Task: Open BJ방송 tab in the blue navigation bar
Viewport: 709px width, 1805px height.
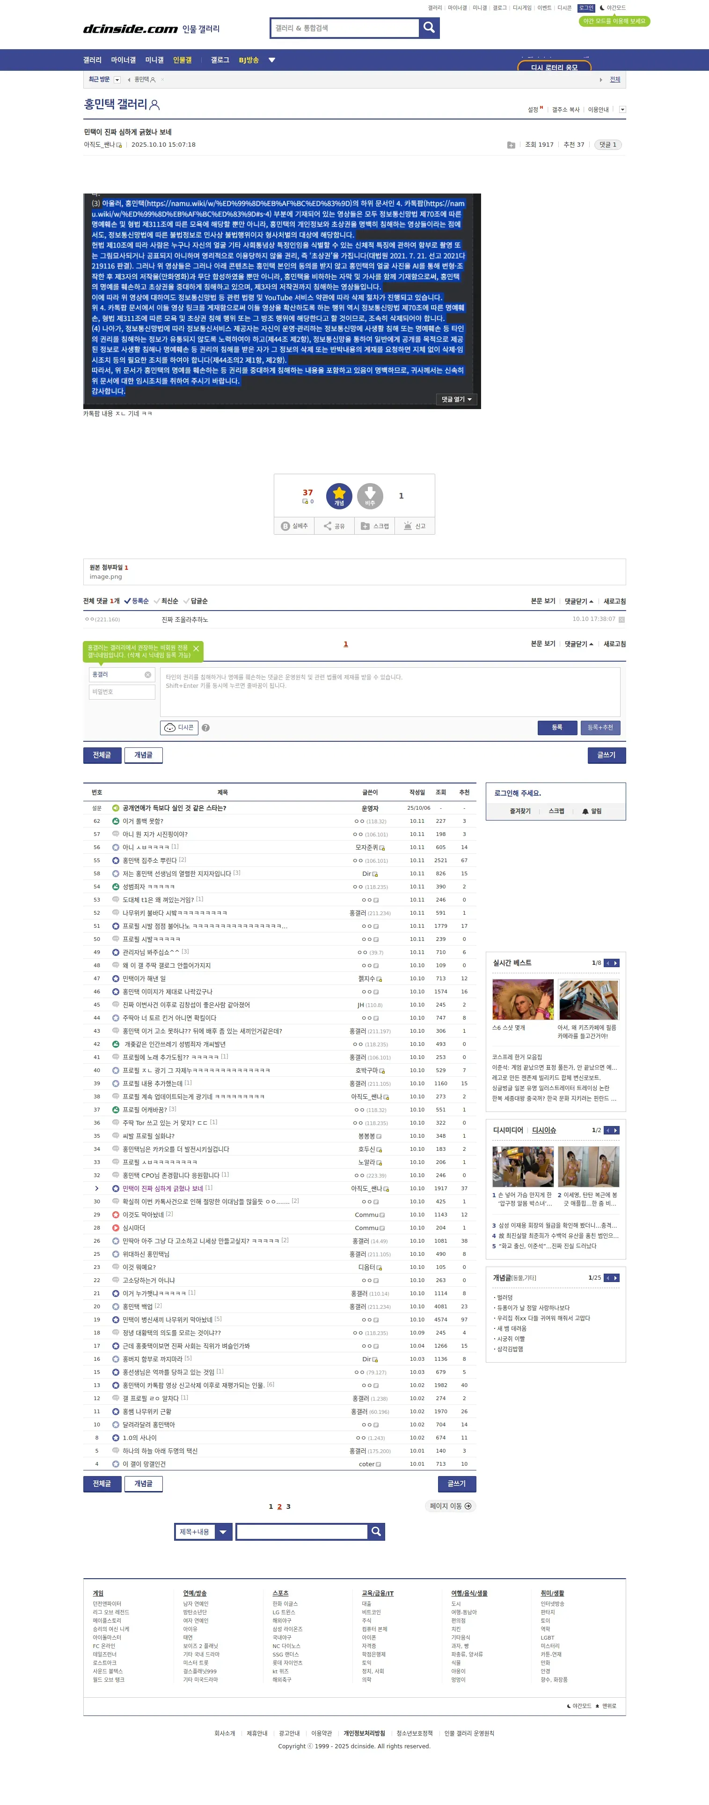Action: (249, 60)
